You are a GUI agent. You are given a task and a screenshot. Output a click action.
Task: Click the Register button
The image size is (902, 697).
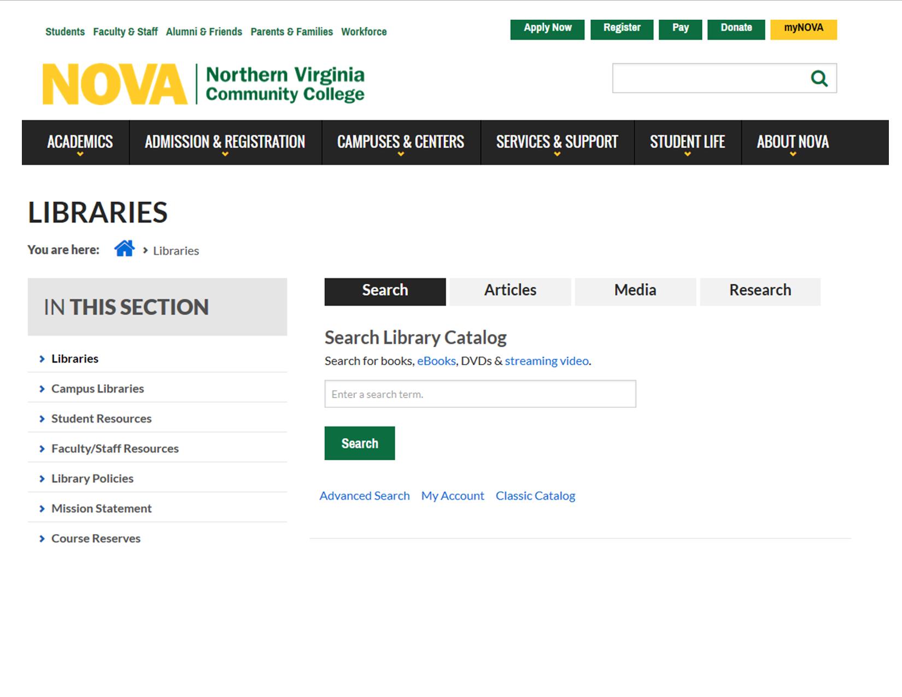[x=622, y=30]
